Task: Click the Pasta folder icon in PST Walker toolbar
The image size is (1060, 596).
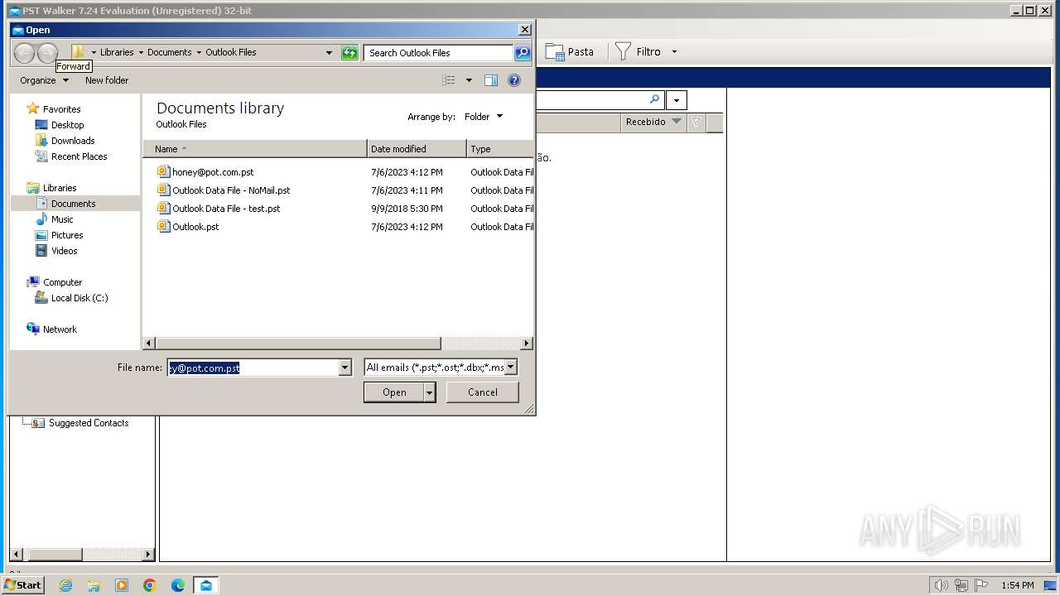Action: (x=555, y=51)
